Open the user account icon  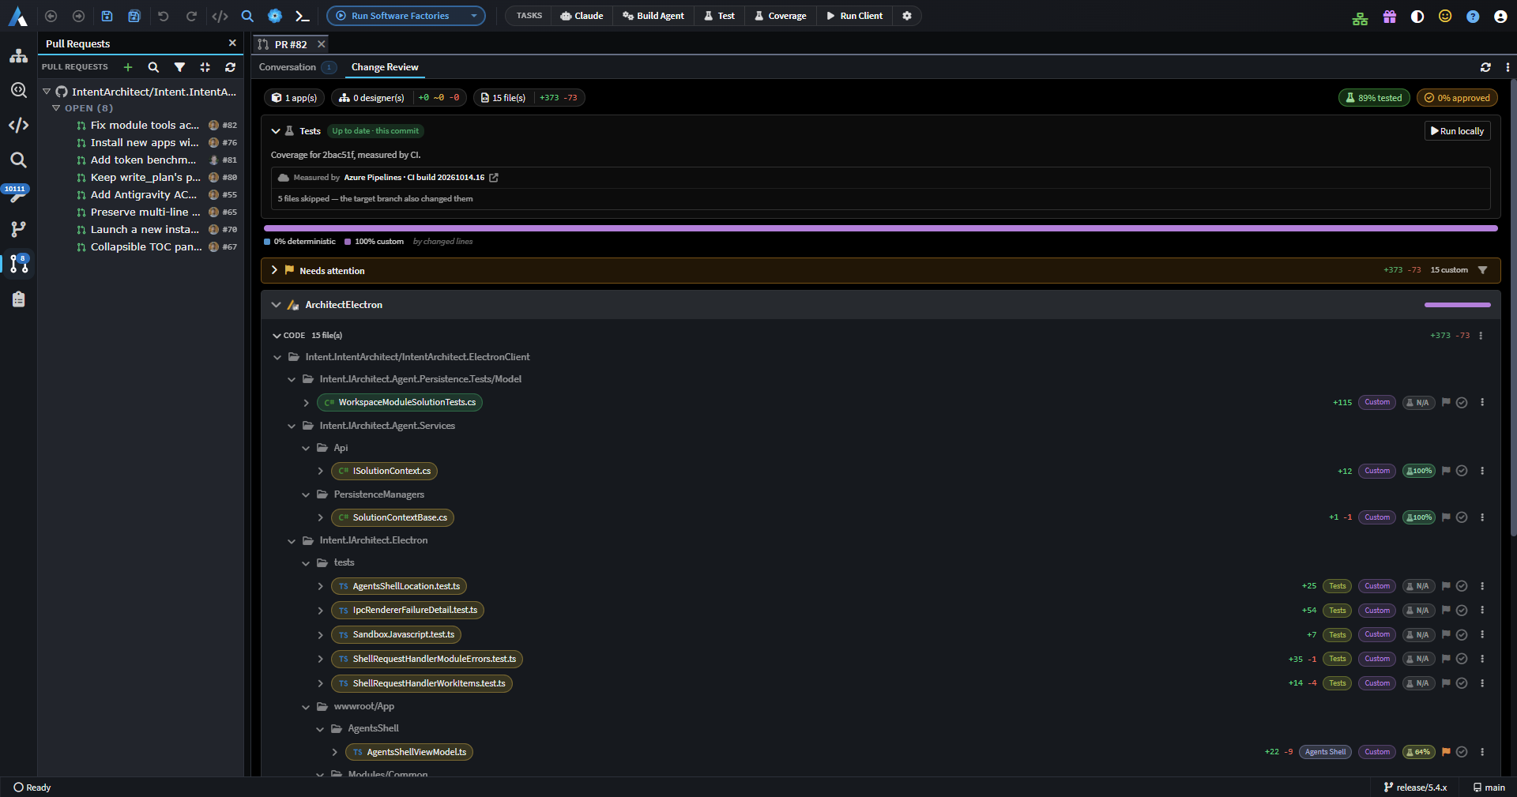click(1500, 17)
